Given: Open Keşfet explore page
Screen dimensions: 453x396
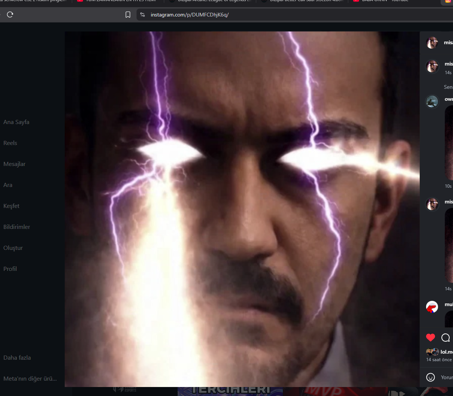Looking at the screenshot, I should click(x=11, y=206).
